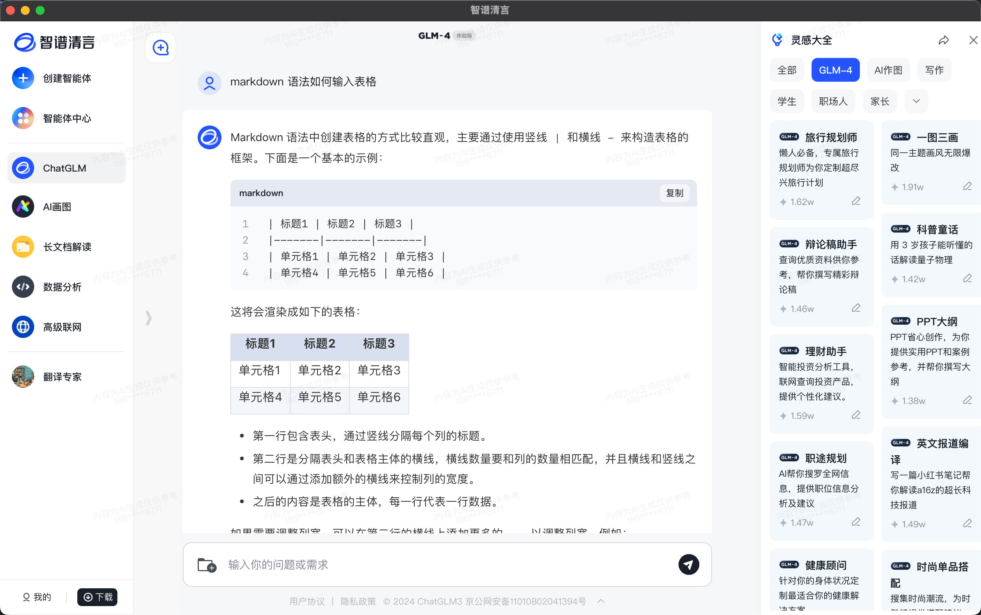Image resolution: width=981 pixels, height=615 pixels.
Task: Share the 灵感大全 panel
Action: click(943, 40)
